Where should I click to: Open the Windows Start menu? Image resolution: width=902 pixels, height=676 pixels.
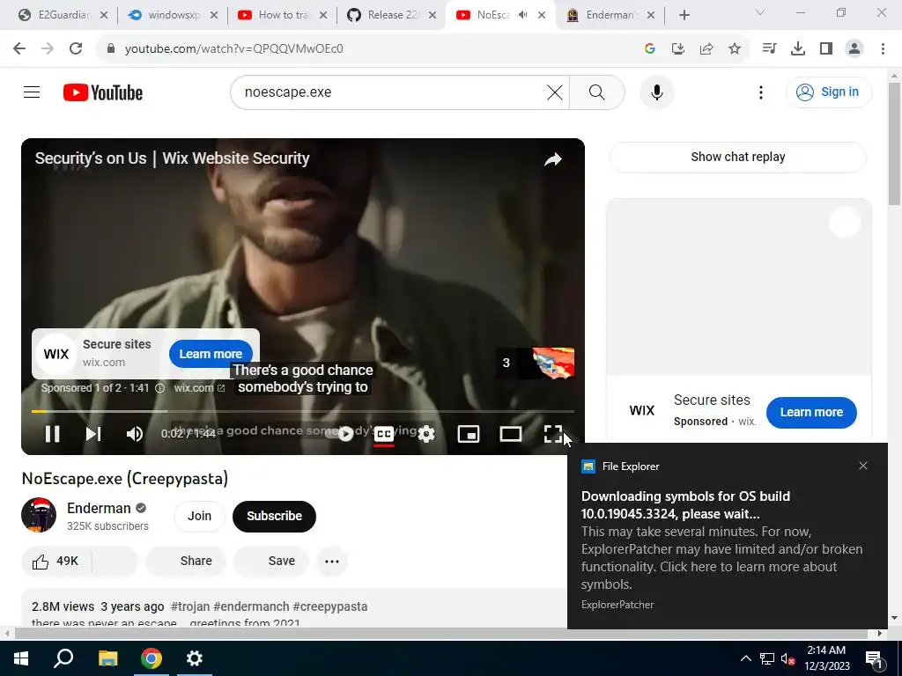click(x=21, y=658)
